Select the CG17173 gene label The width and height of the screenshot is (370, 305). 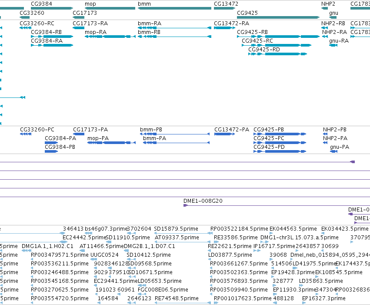[85, 13]
